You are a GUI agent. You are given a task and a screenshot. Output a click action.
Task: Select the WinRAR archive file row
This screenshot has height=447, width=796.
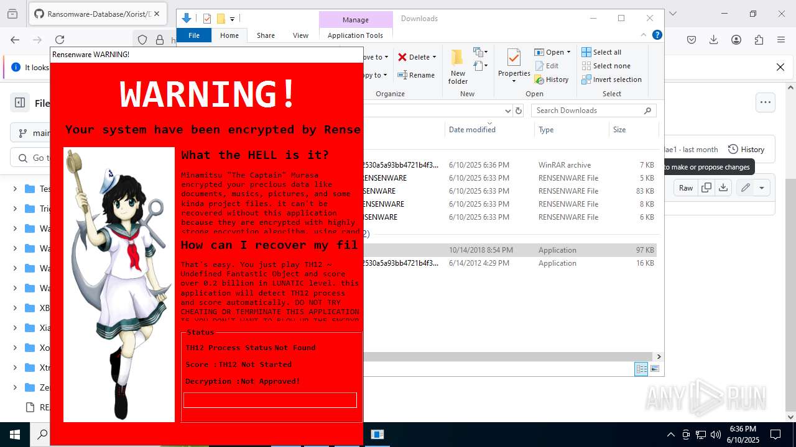pos(510,165)
